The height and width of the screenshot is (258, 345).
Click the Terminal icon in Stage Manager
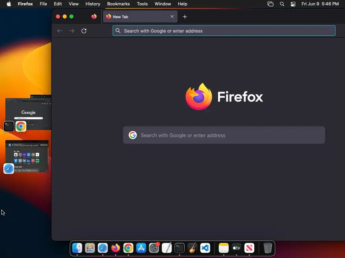click(9, 126)
